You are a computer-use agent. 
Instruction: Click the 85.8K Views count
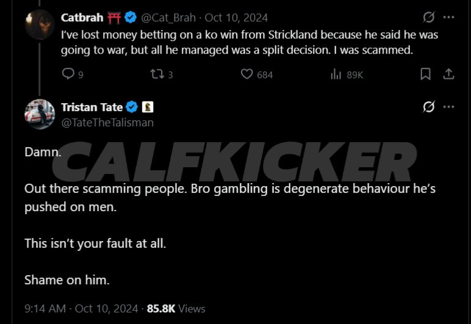coord(176,308)
